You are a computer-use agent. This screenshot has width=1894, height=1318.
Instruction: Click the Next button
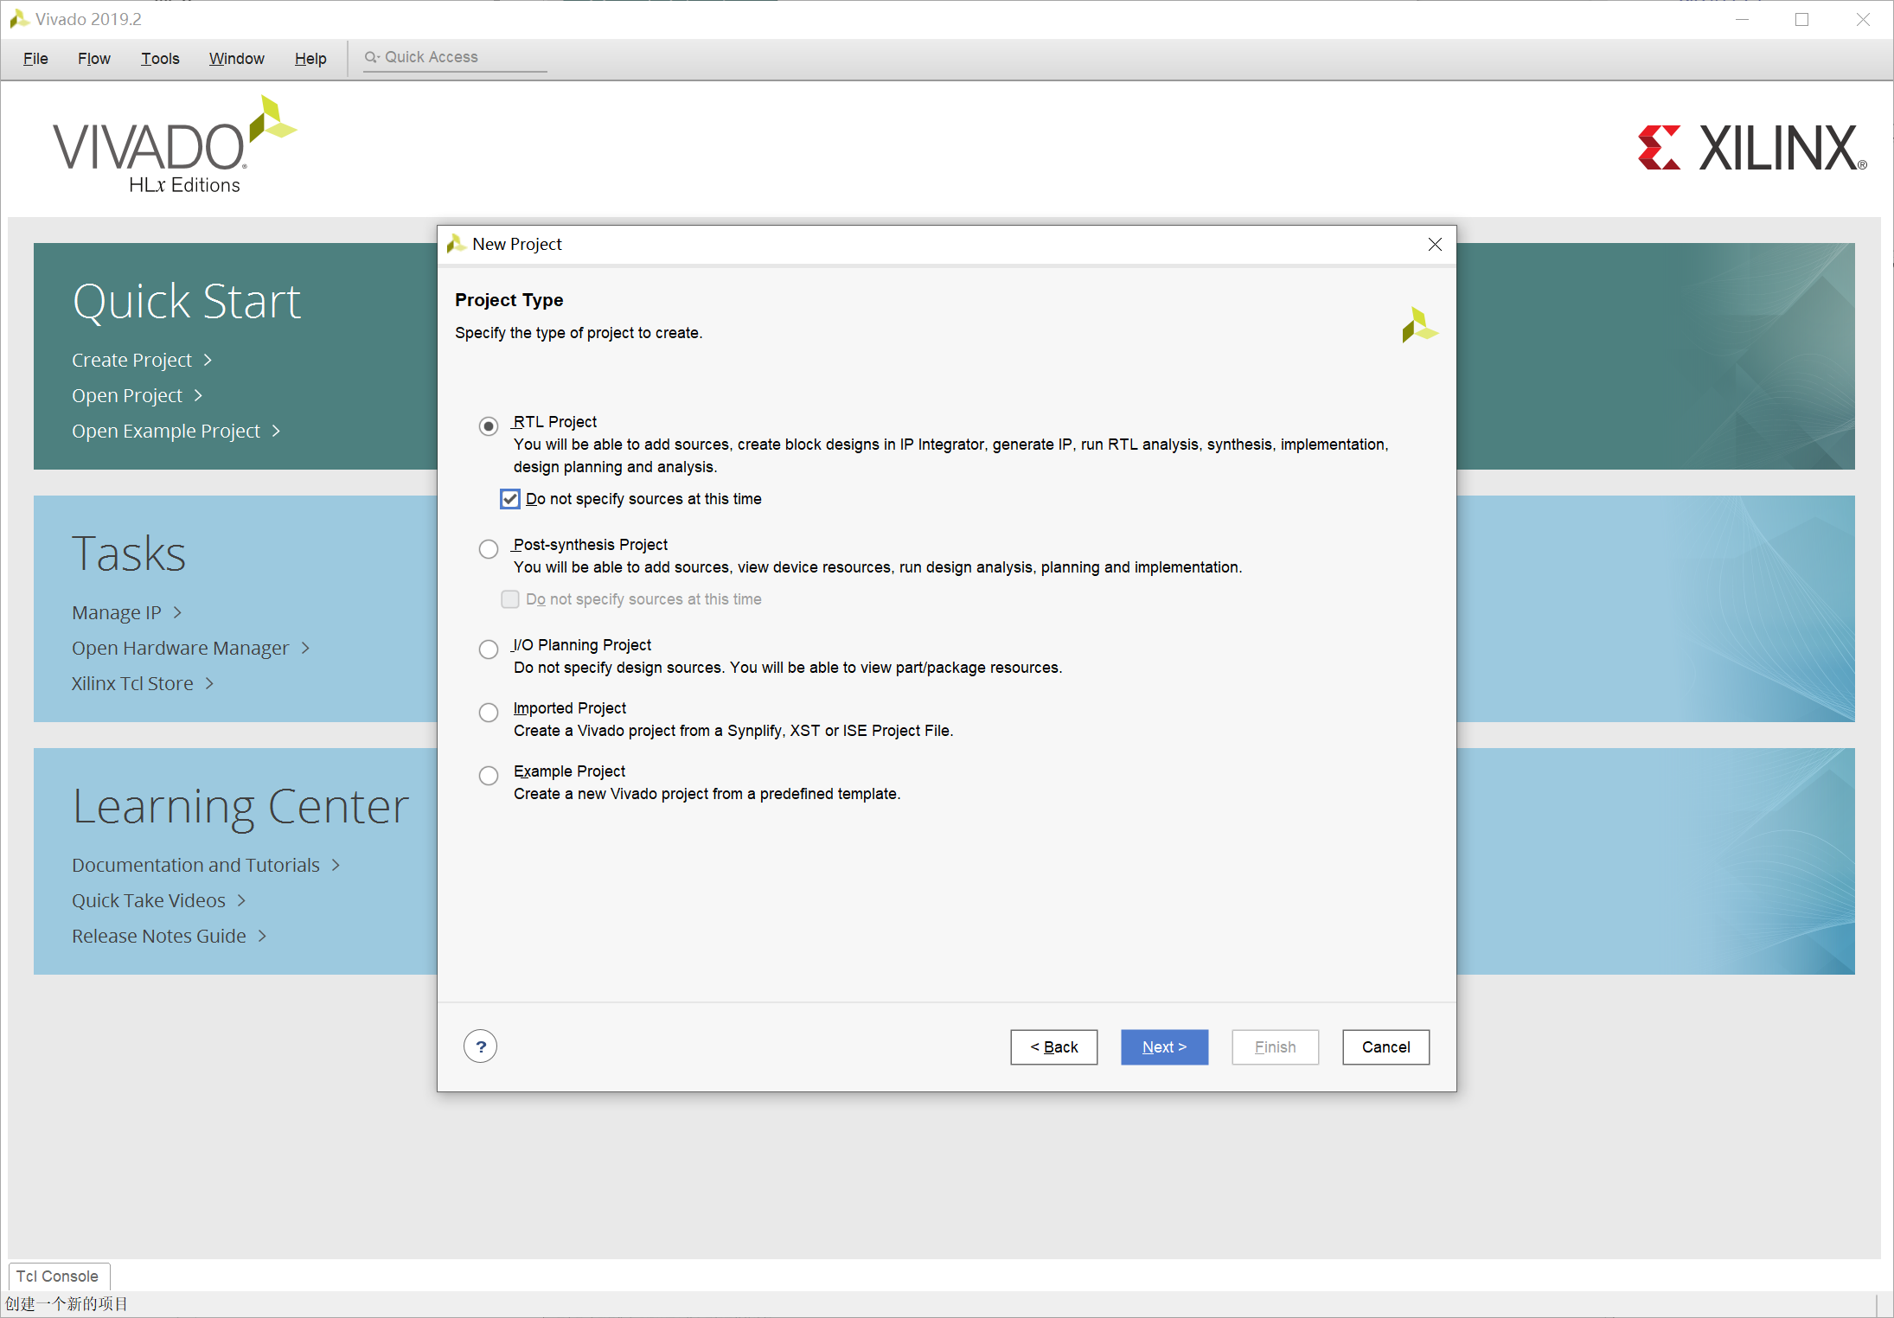(1163, 1046)
